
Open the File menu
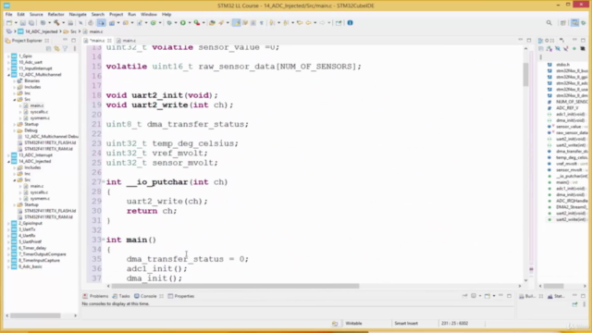click(x=8, y=15)
